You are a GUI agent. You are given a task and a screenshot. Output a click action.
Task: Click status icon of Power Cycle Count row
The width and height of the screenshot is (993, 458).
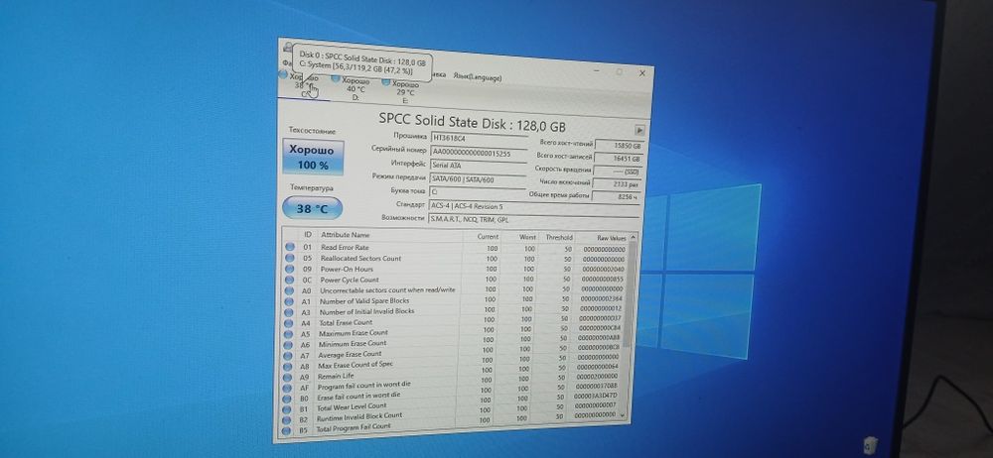tap(289, 280)
